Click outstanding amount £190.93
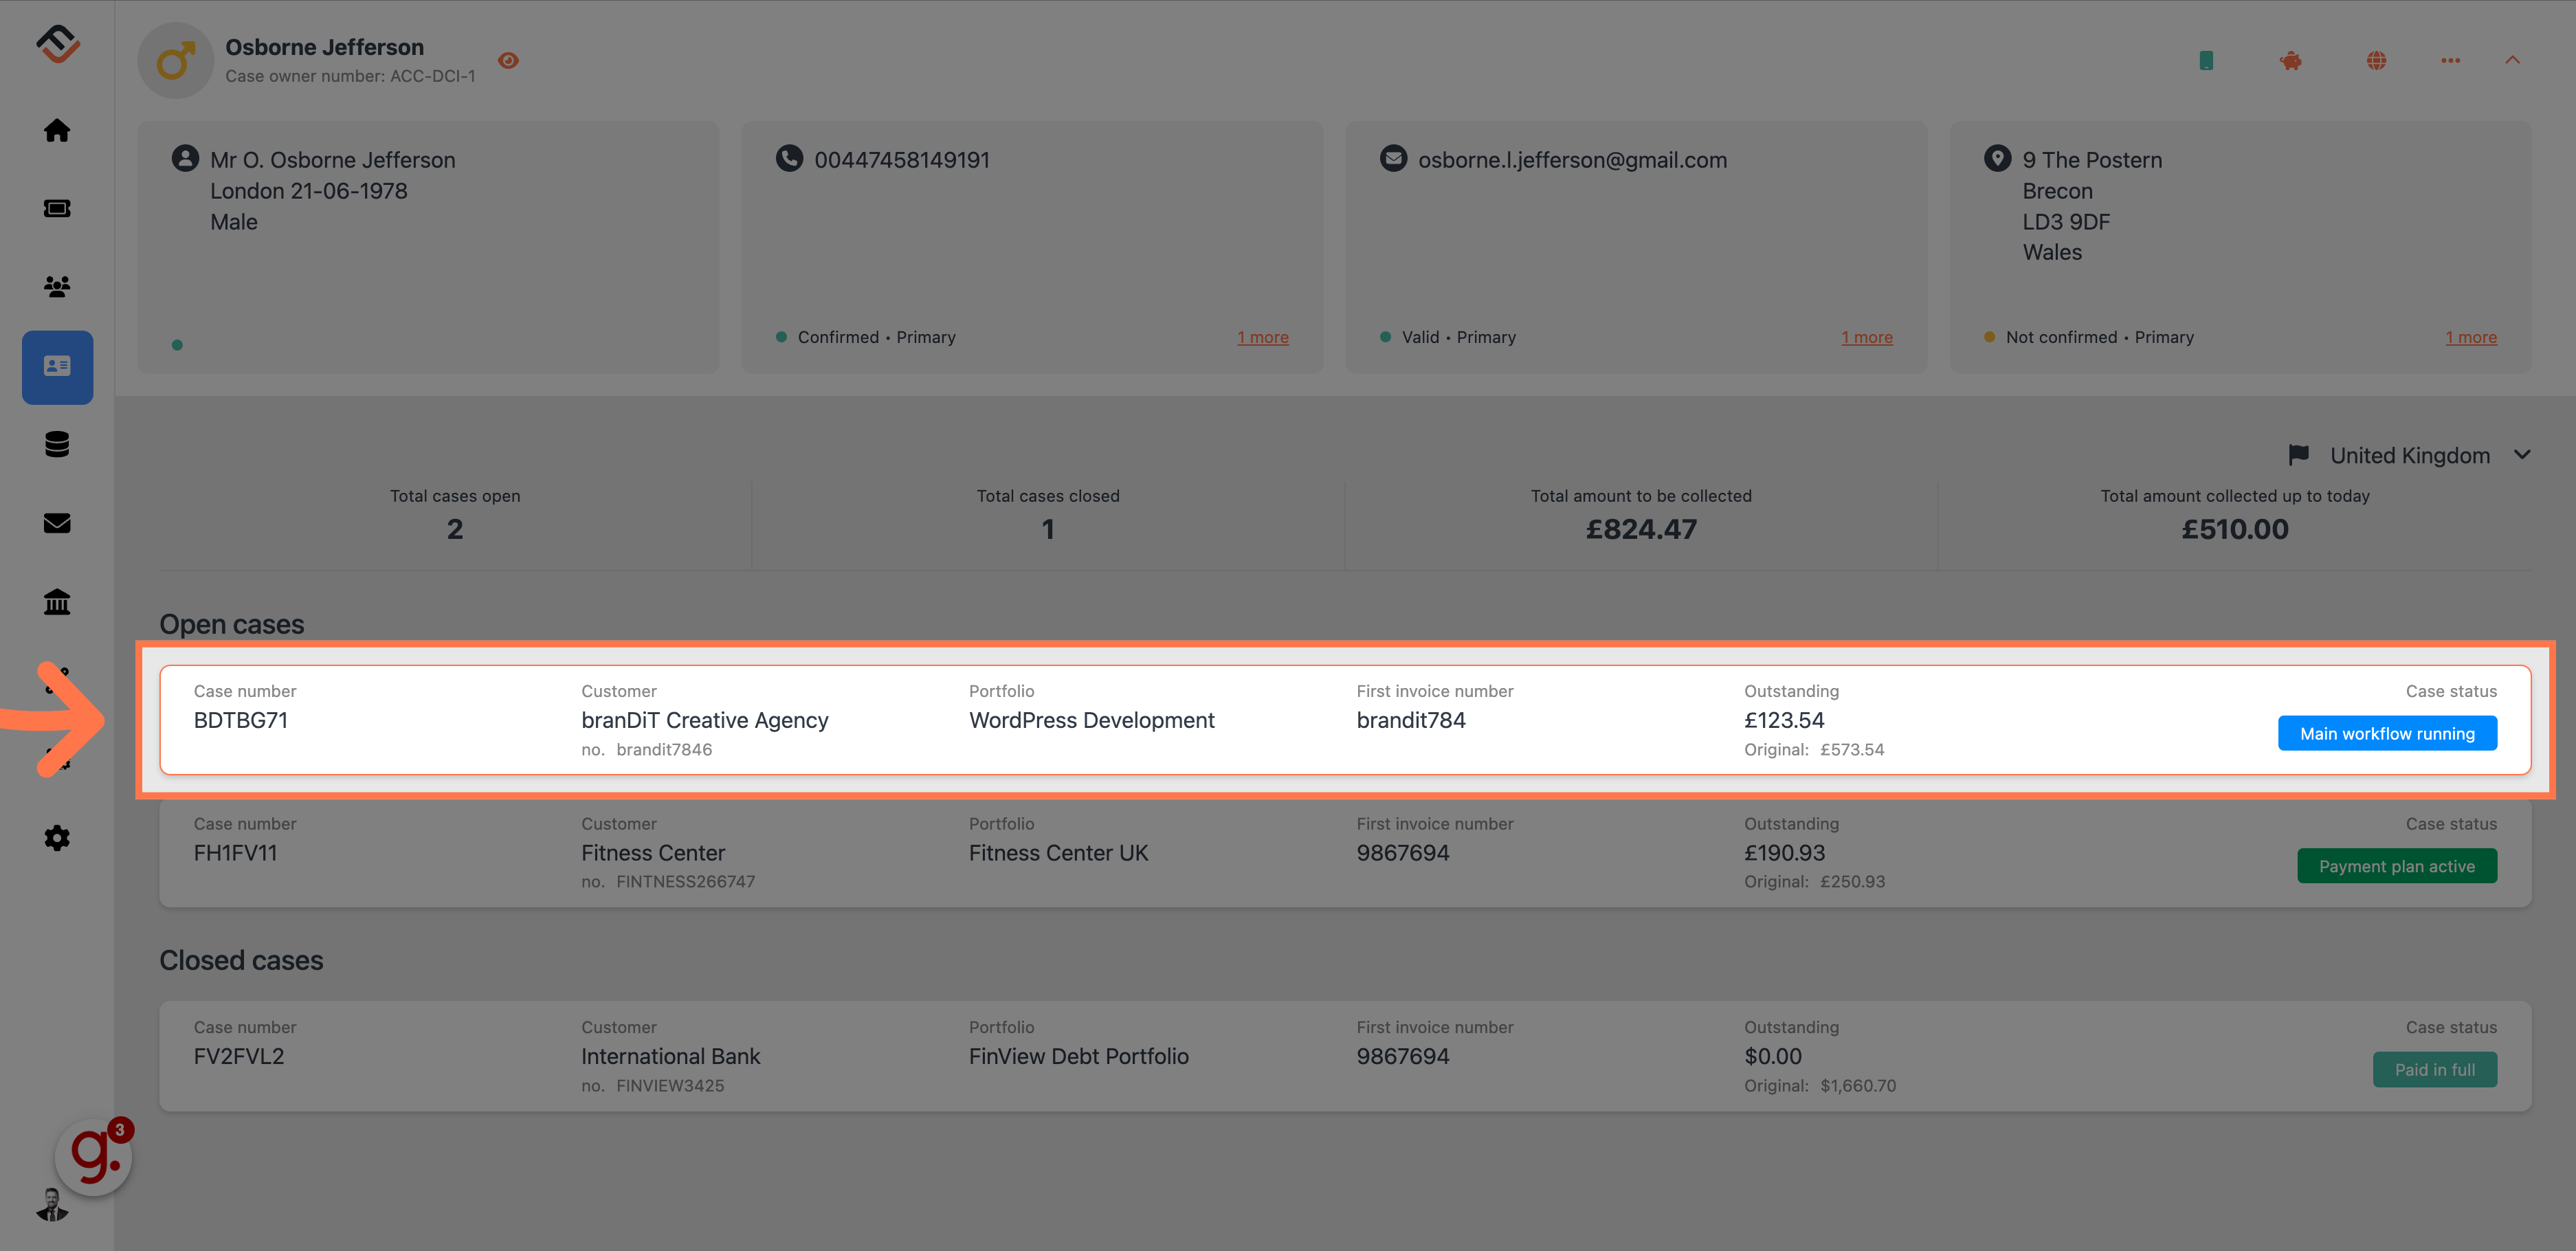 (x=1785, y=853)
